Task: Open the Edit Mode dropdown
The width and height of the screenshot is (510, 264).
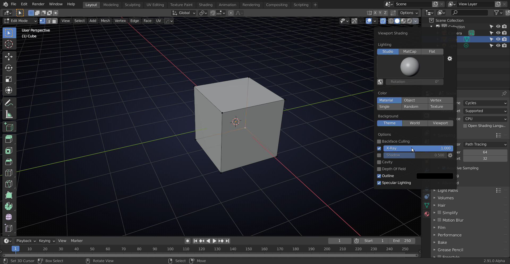Action: tap(20, 21)
